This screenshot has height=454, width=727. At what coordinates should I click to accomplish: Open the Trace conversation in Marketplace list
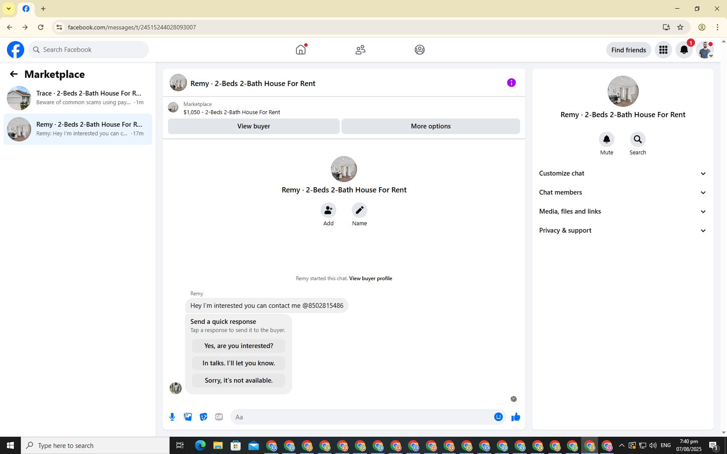point(78,98)
